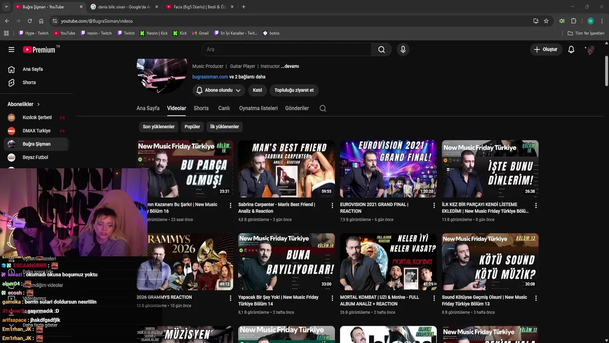
Task: Play the Buna Bayılıyorlar thumbnail
Action: (286, 262)
